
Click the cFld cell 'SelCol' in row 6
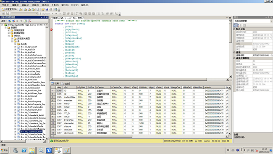(x=70, y=107)
